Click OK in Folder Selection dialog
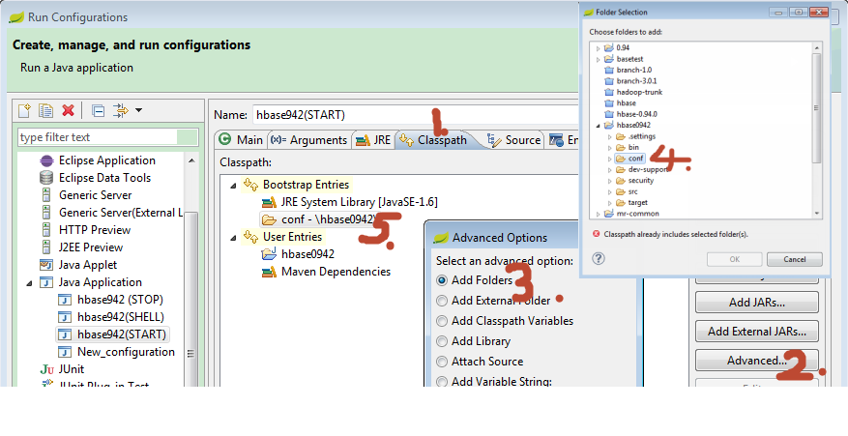The height and width of the screenshot is (436, 848). point(735,259)
